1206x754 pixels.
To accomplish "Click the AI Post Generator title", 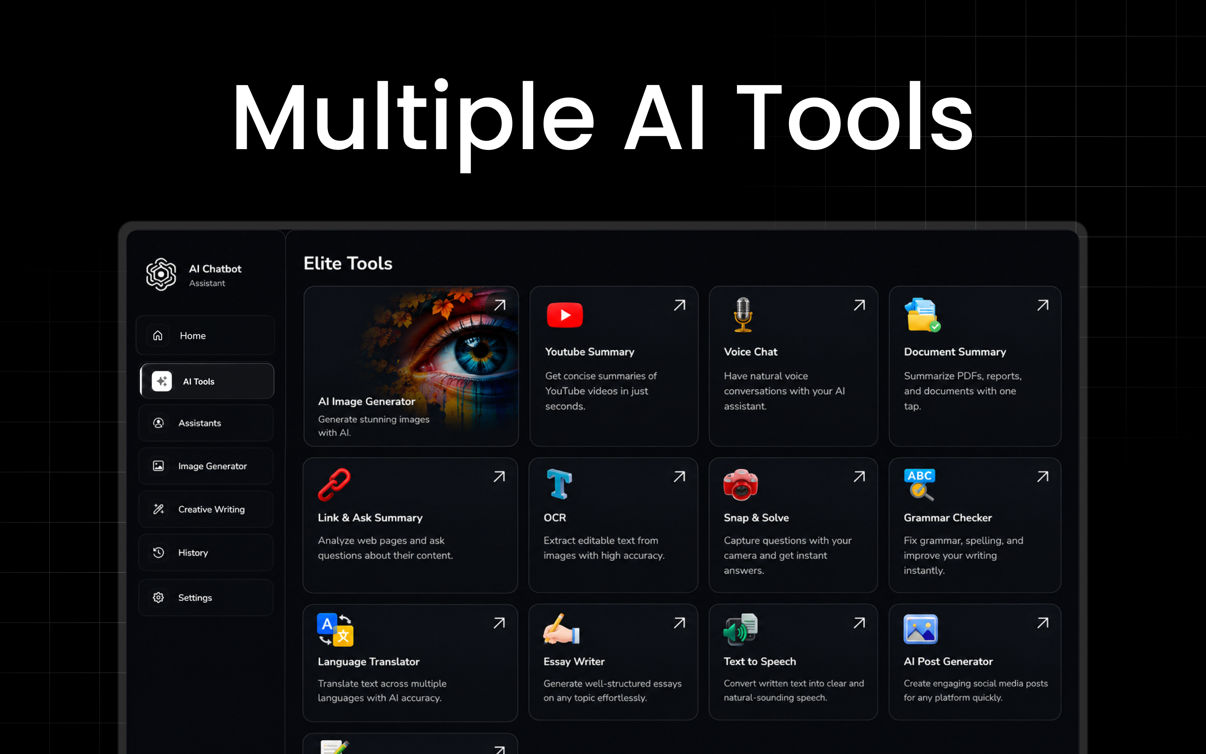I will tap(948, 661).
